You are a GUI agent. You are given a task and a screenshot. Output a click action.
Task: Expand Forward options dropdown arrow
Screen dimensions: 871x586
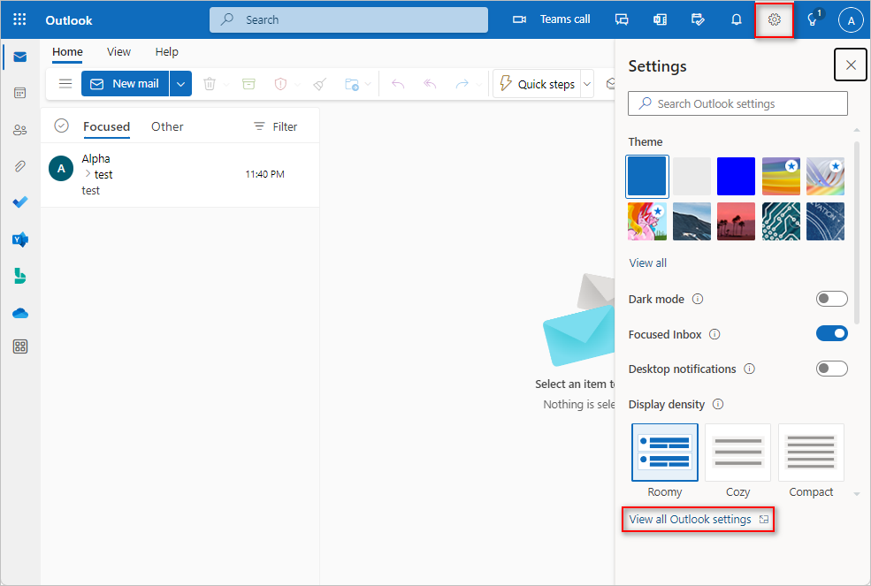(478, 85)
